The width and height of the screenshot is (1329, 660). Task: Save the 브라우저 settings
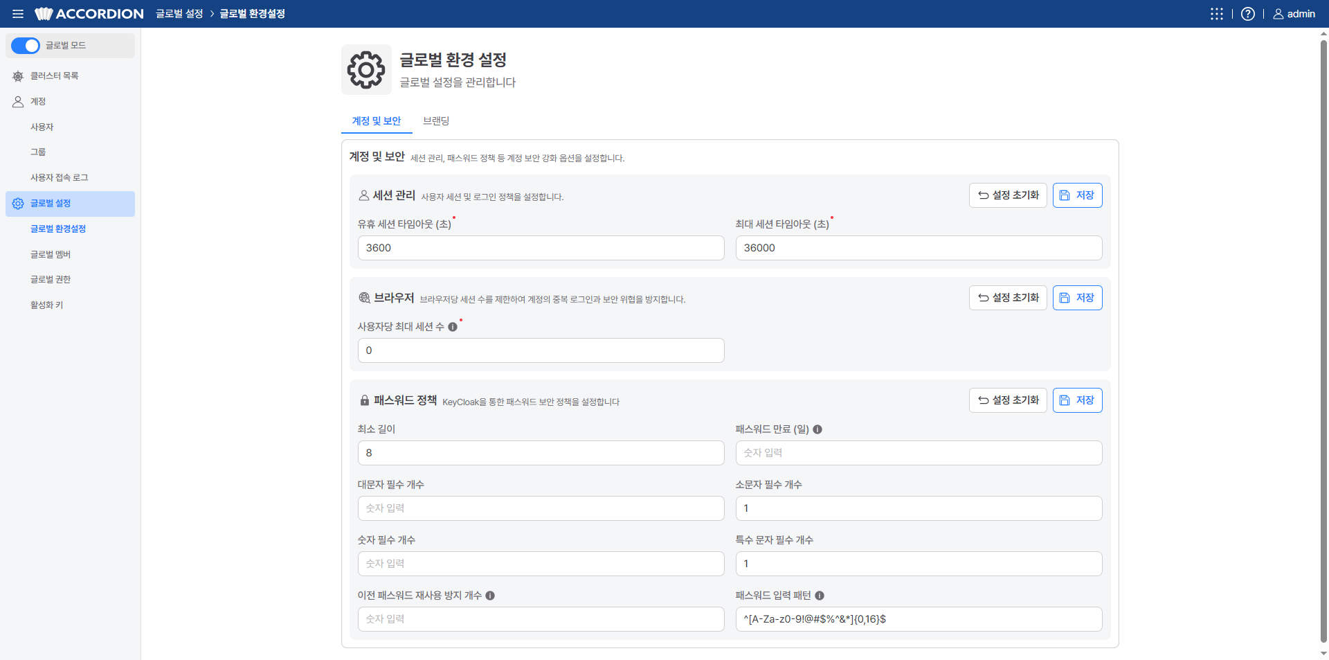pos(1078,298)
